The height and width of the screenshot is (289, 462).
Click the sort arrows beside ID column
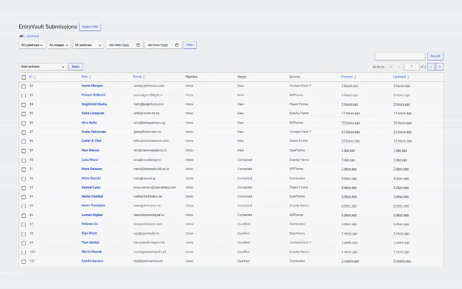tap(35, 77)
